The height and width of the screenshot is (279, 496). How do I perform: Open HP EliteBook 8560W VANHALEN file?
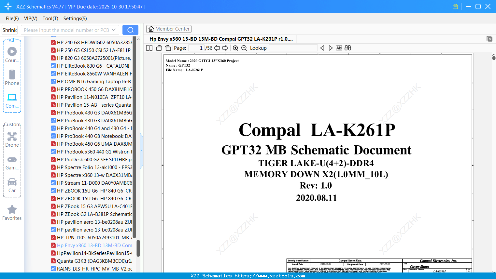(92, 73)
